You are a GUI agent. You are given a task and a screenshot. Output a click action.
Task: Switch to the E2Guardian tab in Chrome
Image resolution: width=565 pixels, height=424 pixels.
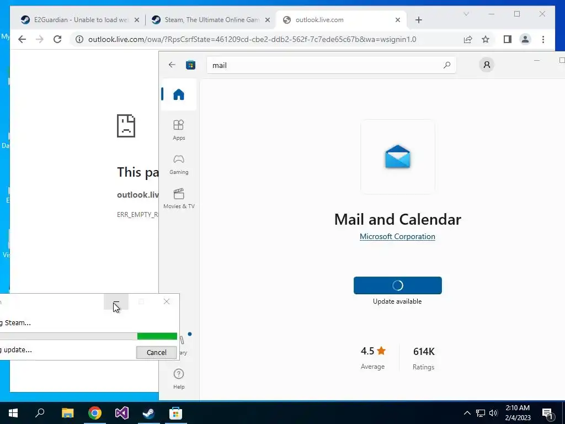tap(81, 20)
